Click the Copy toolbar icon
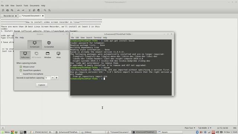 (34, 10)
